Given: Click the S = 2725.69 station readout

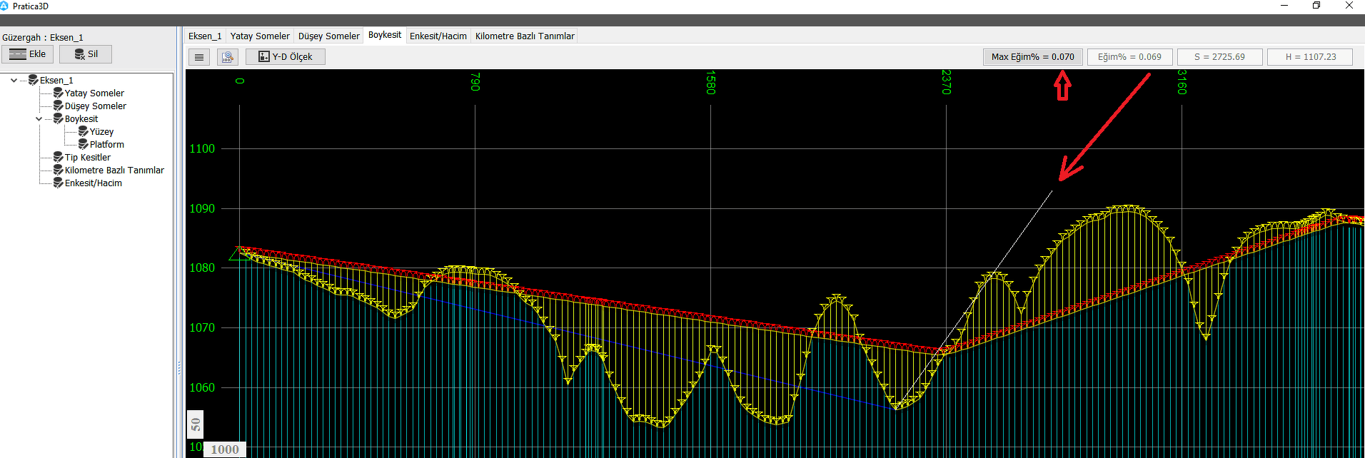Looking at the screenshot, I should pos(1219,57).
